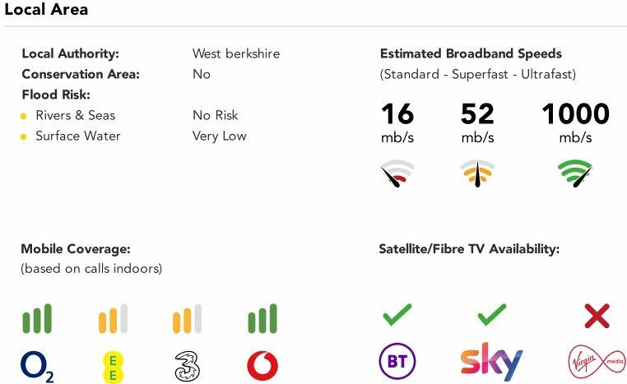Click the O2 network logo
Viewport: 627px width, 384px height.
tap(37, 367)
